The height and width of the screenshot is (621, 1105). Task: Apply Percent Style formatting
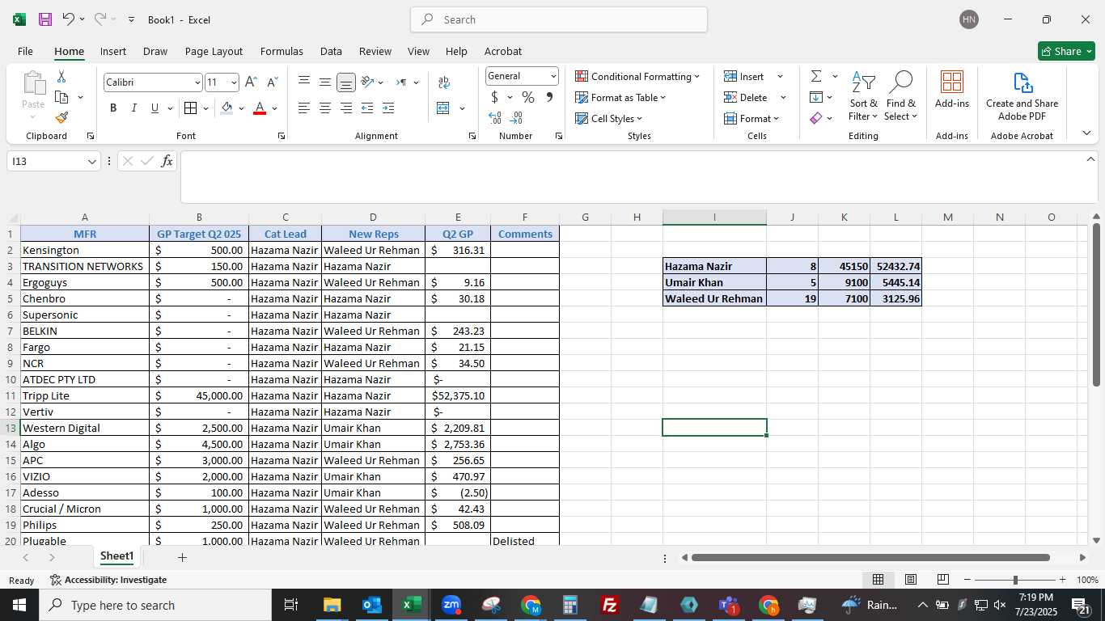tap(528, 97)
